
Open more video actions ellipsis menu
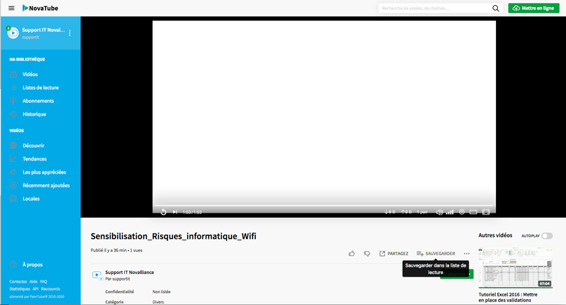coord(467,254)
